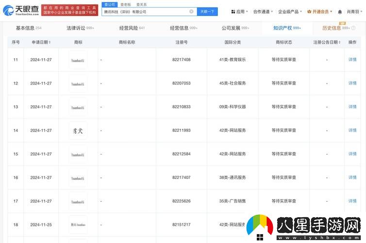Open the 基本信息 tab
The height and width of the screenshot is (243, 366).
tap(29, 28)
